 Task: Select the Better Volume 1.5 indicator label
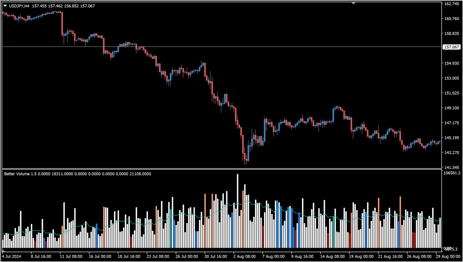coord(20,174)
